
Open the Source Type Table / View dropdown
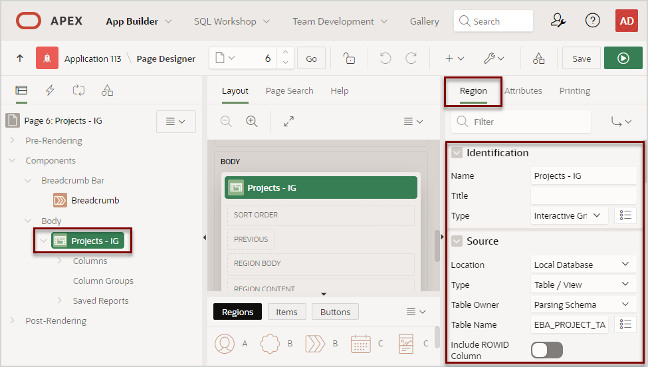583,285
